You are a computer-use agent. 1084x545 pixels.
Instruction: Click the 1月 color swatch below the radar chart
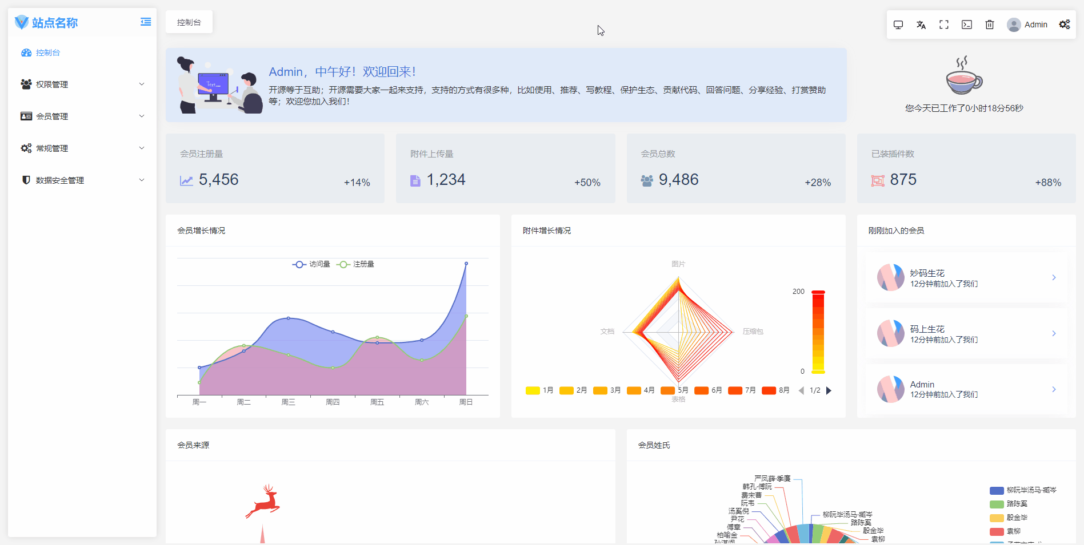pyautogui.click(x=531, y=390)
